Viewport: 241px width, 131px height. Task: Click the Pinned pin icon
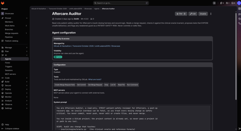tap(2, 18)
